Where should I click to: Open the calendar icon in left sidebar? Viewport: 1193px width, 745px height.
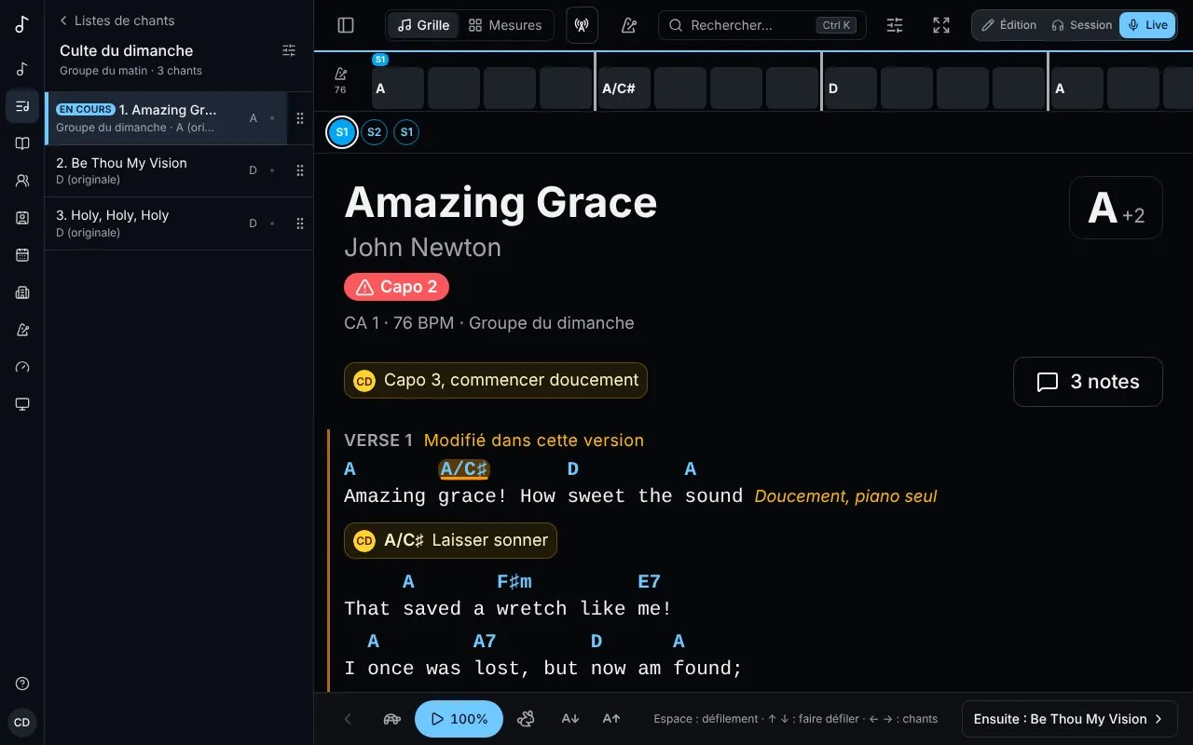(22, 255)
